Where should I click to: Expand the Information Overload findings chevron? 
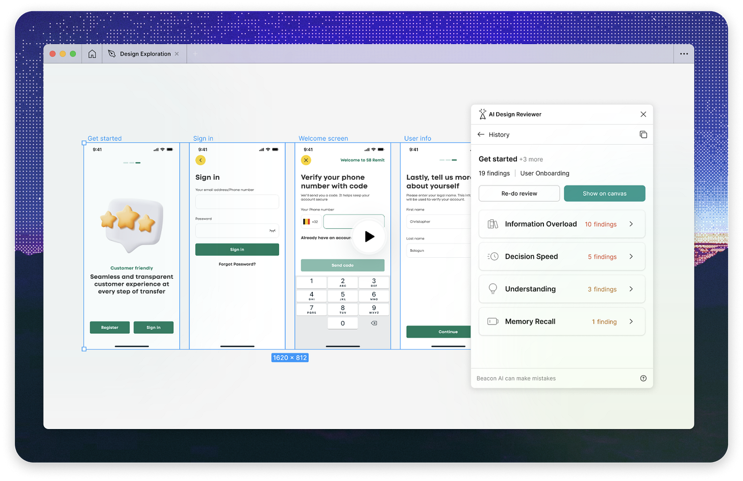pyautogui.click(x=631, y=224)
